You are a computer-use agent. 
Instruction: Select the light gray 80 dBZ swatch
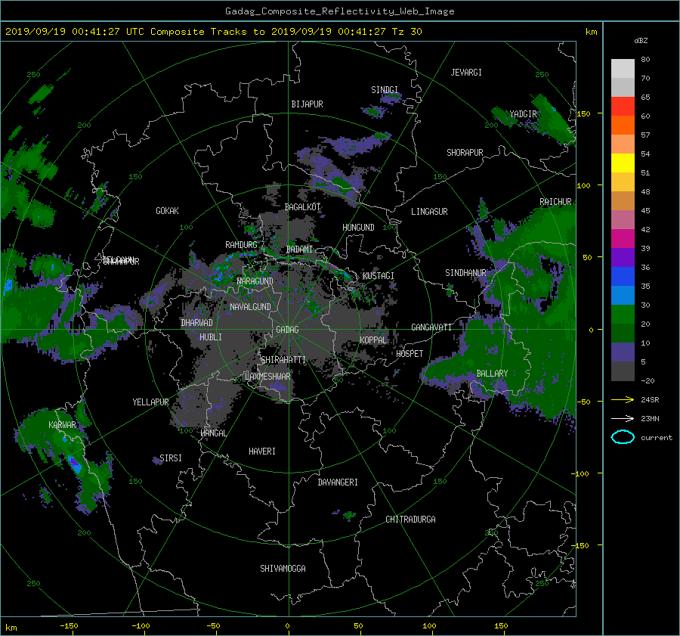click(623, 68)
